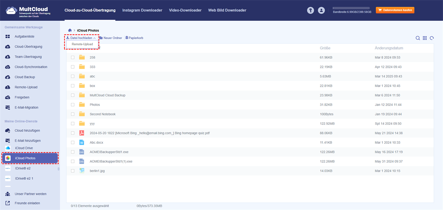Open Papierkorb
The width and height of the screenshot is (443, 210).
pyautogui.click(x=134, y=38)
